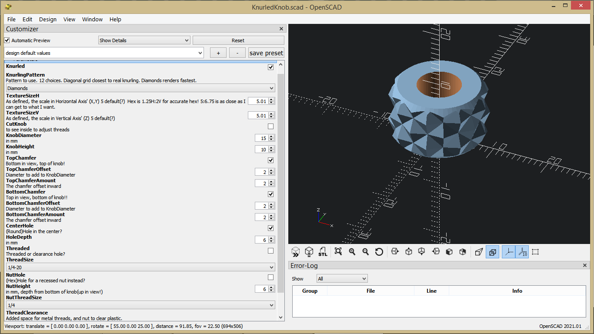Reset the view with the circular arrow icon
The height and width of the screenshot is (334, 594).
click(379, 252)
